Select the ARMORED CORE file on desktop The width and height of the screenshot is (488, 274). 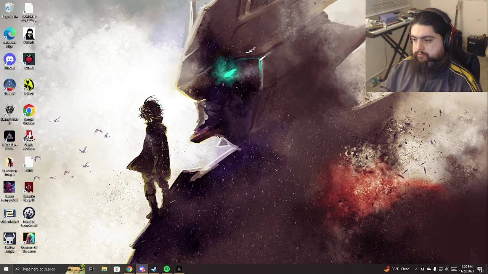point(29,12)
